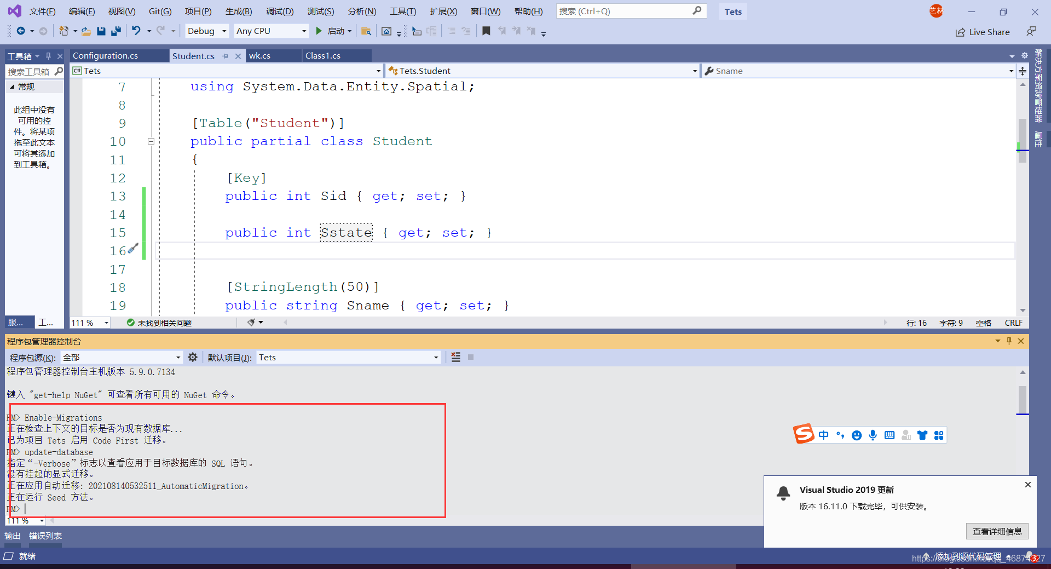Open Find in Files icon

coord(366,31)
